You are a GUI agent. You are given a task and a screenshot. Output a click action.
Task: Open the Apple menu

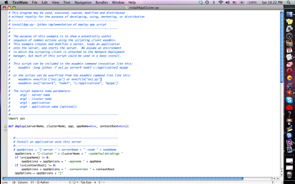click(6, 2)
